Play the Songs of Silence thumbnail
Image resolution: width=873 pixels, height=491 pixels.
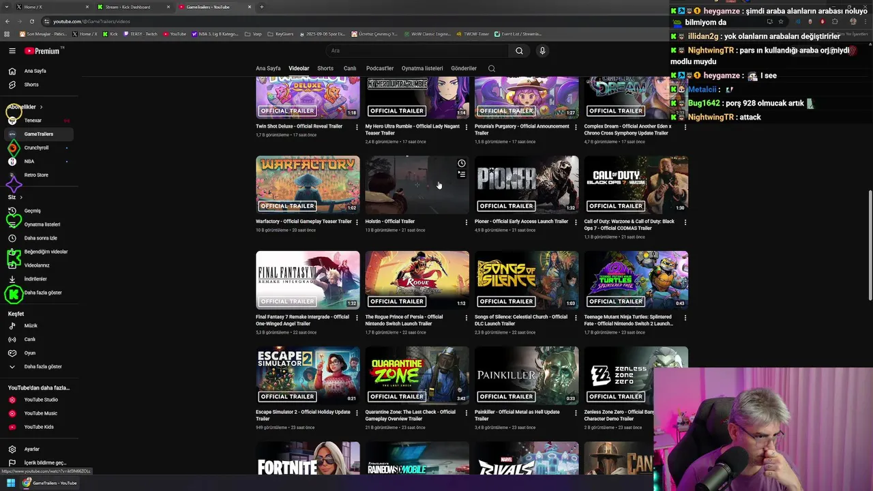pyautogui.click(x=527, y=280)
